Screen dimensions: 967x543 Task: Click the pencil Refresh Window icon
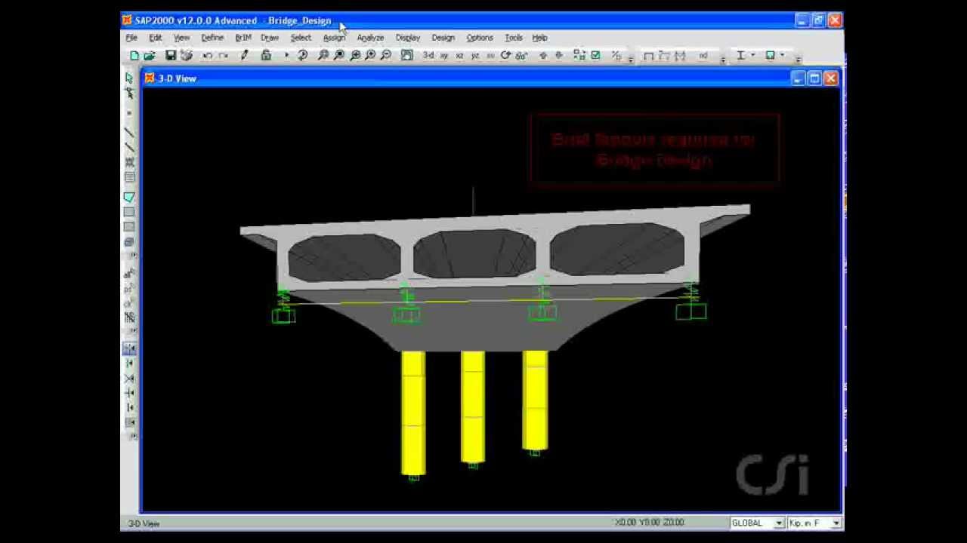point(244,56)
